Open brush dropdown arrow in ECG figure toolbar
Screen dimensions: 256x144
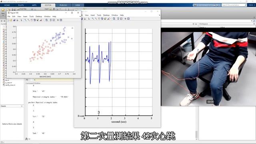111,19
